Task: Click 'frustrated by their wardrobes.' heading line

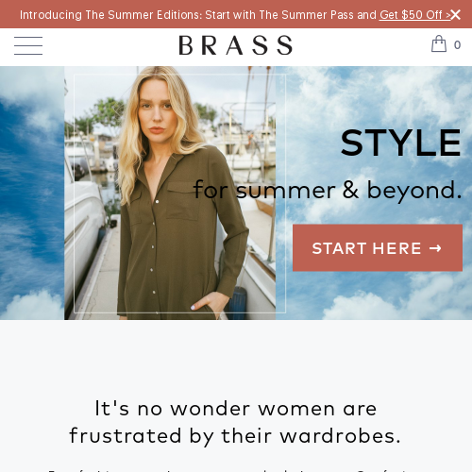Action: [x=235, y=436]
